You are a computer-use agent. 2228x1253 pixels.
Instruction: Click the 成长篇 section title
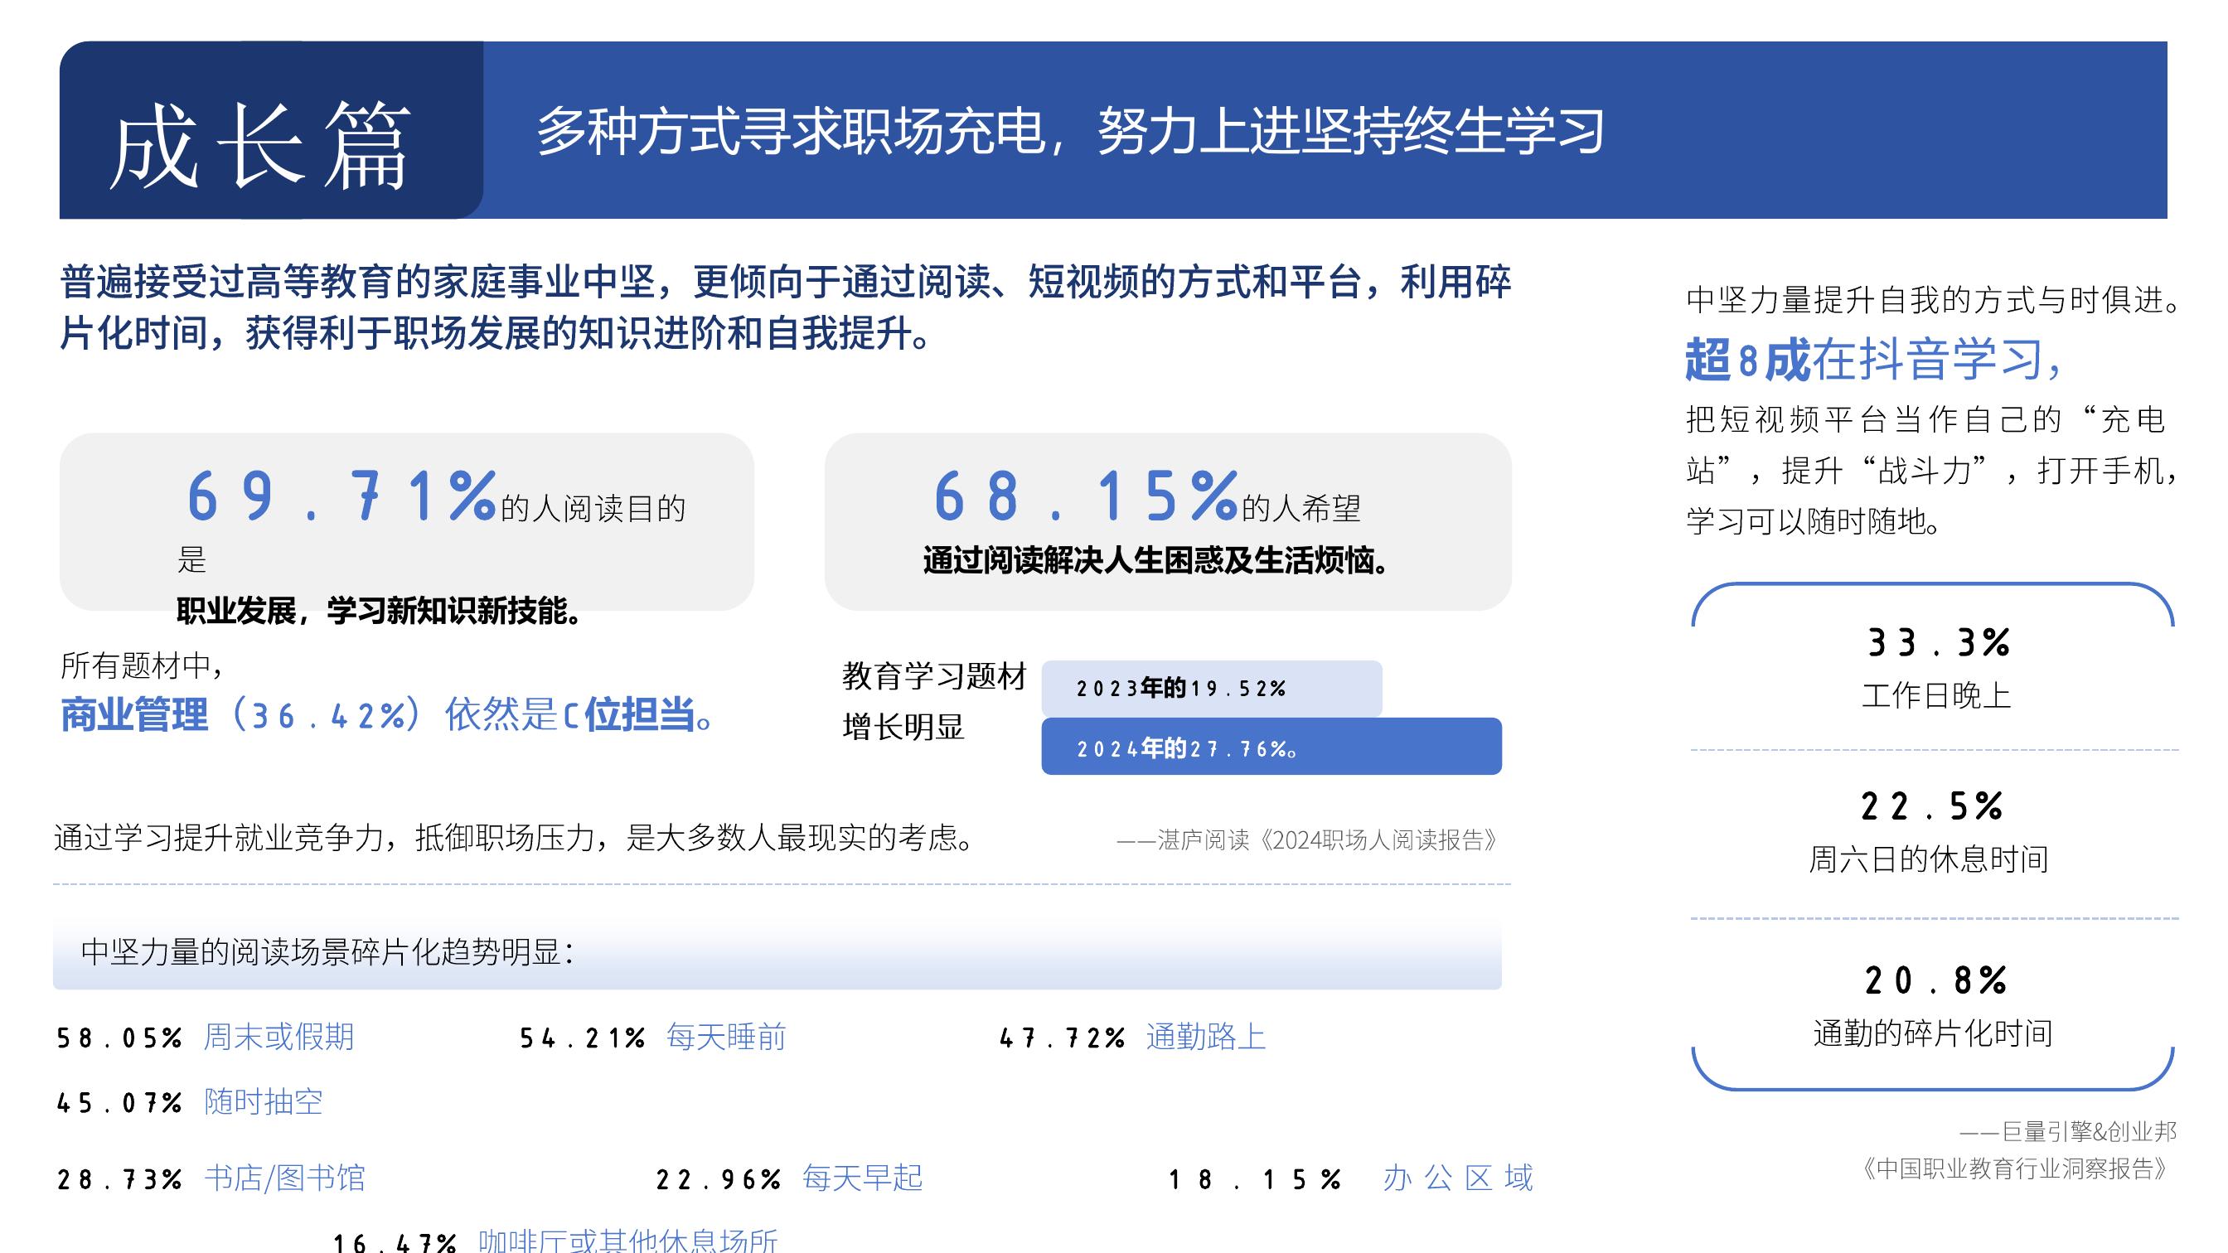pyautogui.click(x=259, y=144)
